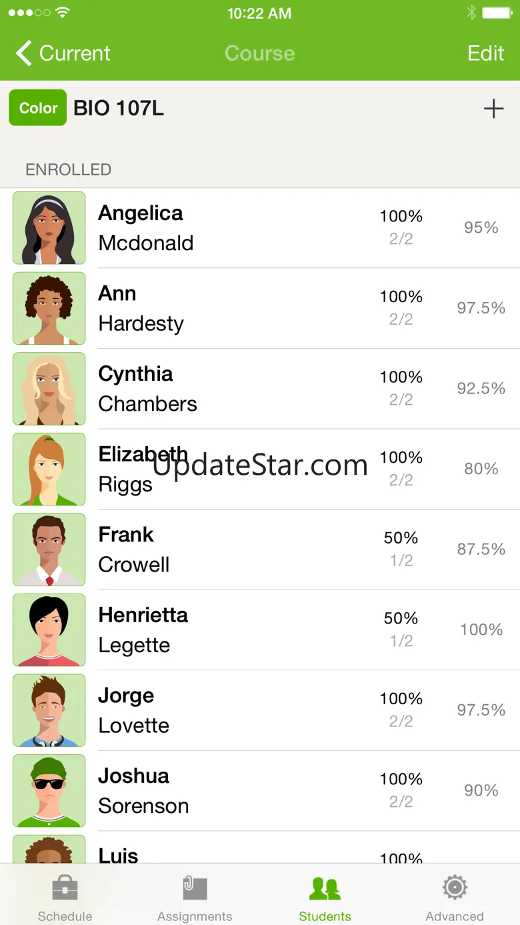Tap Henrietta Legette's 50% attendance
The width and height of the screenshot is (520, 925).
click(x=401, y=618)
